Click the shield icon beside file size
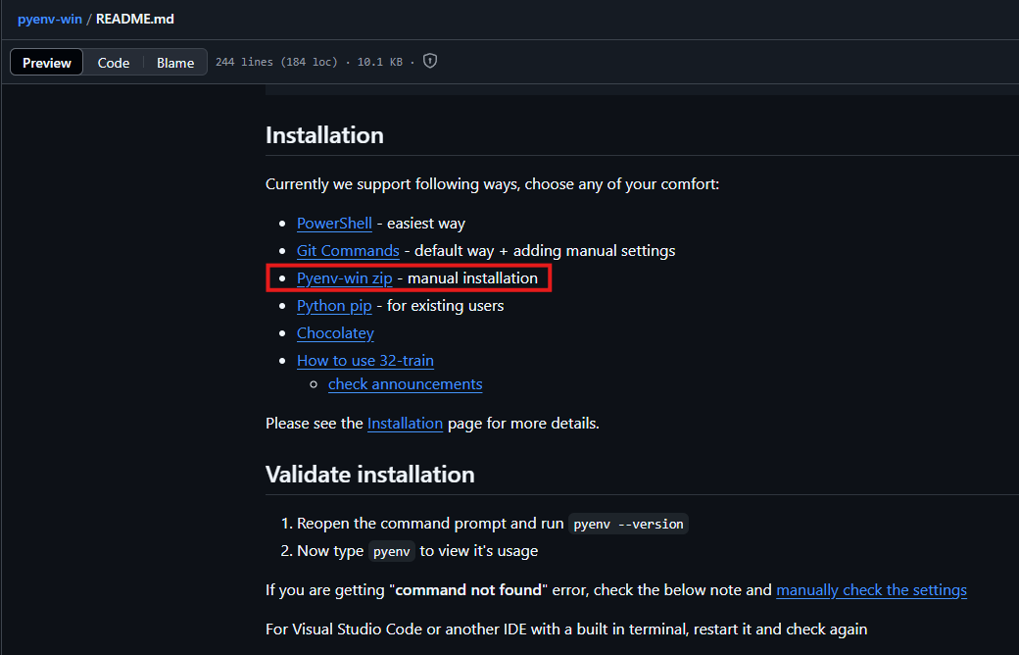 pyautogui.click(x=430, y=62)
